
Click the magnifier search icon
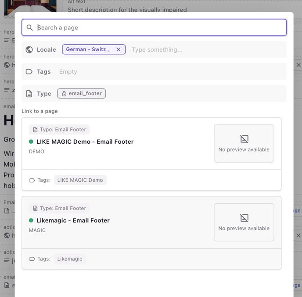(30, 28)
